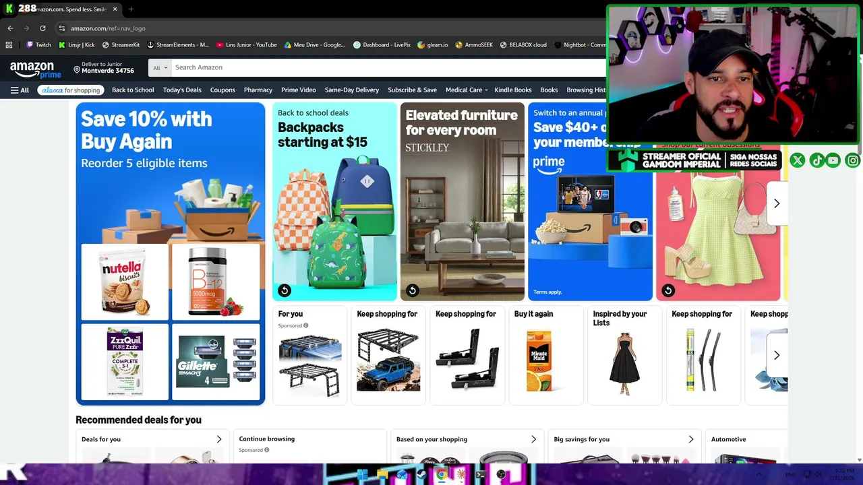The height and width of the screenshot is (485, 863).
Task: Launch Steam from the taskbar
Action: click(421, 475)
